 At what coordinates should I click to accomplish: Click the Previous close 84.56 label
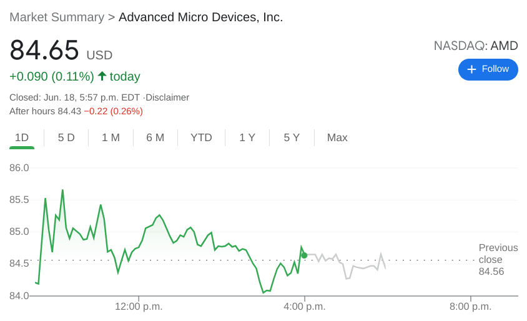coord(498,260)
